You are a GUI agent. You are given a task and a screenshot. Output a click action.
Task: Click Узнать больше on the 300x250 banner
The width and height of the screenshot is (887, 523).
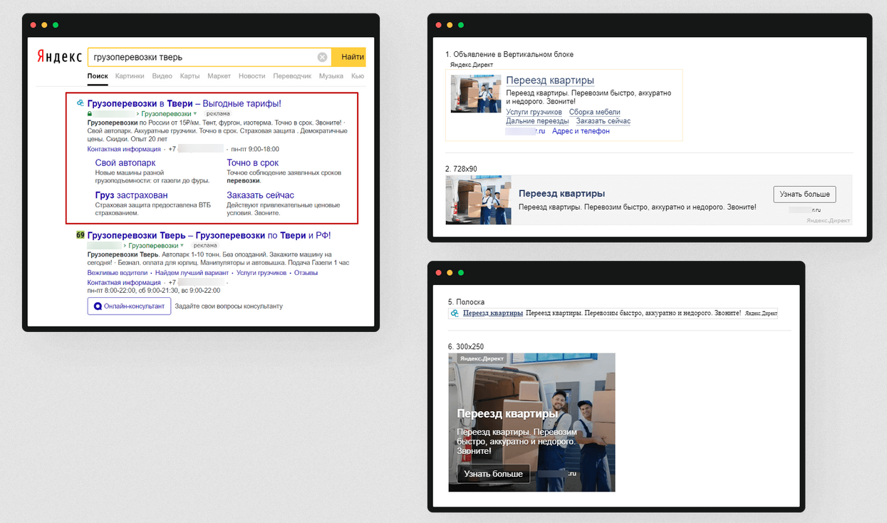click(x=493, y=474)
